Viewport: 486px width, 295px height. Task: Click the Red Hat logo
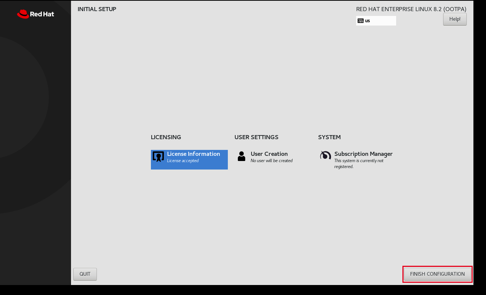click(x=36, y=14)
